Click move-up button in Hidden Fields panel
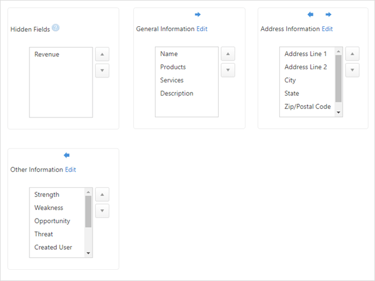 102,54
